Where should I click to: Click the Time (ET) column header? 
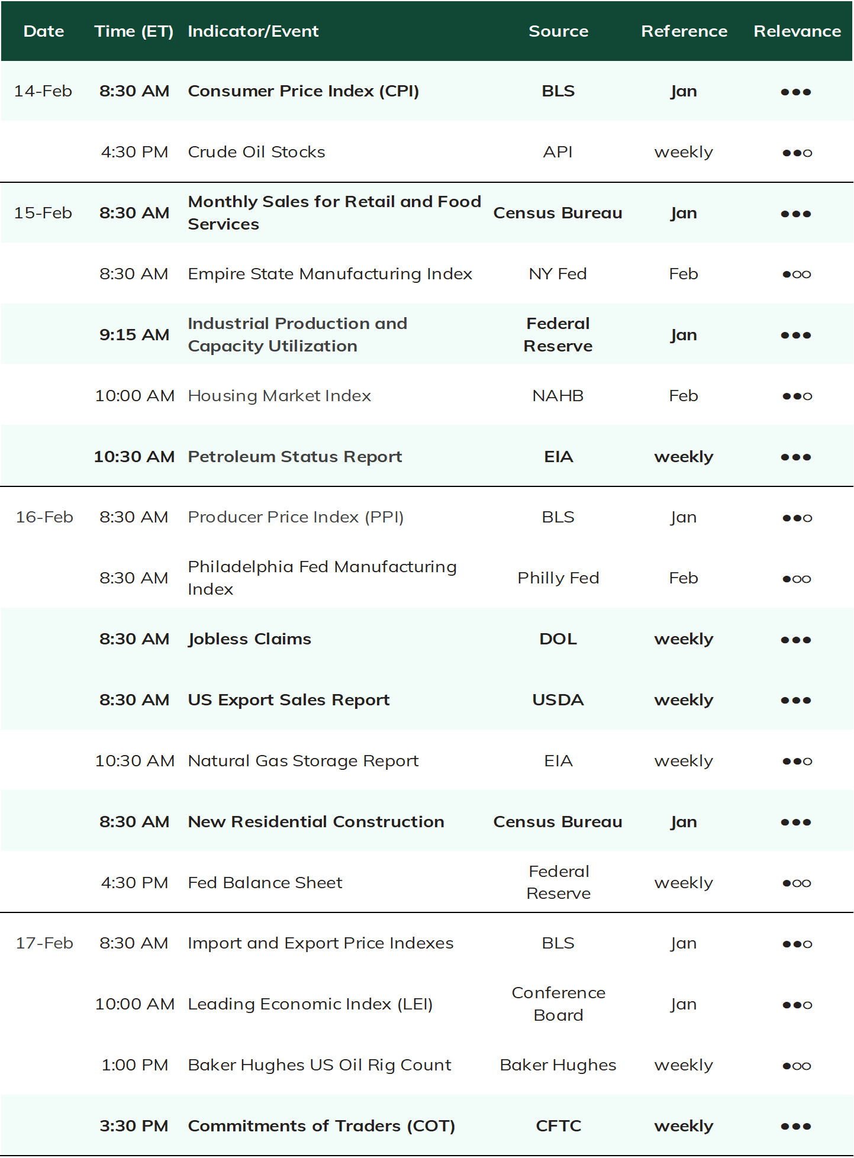134,32
